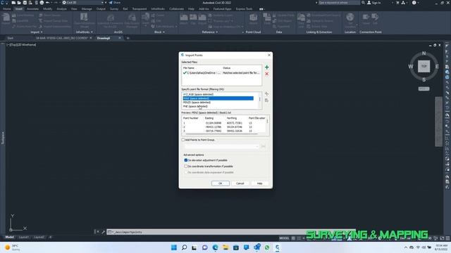Click the keyword search box in title bar
The width and height of the screenshot is (451, 253).
339,3
